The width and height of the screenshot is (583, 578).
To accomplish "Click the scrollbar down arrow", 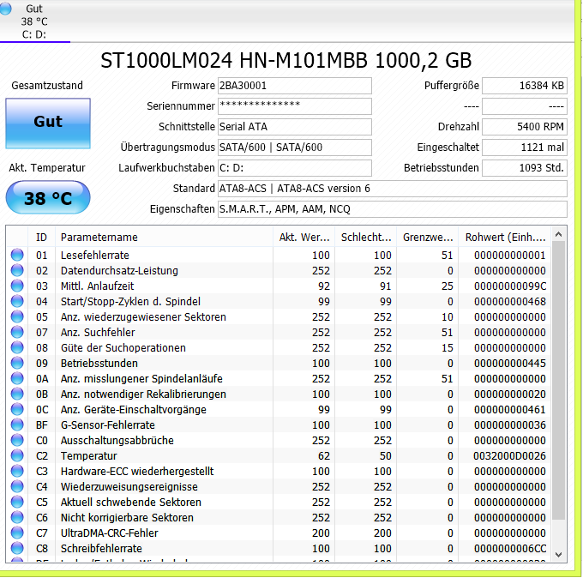I will pos(558,555).
